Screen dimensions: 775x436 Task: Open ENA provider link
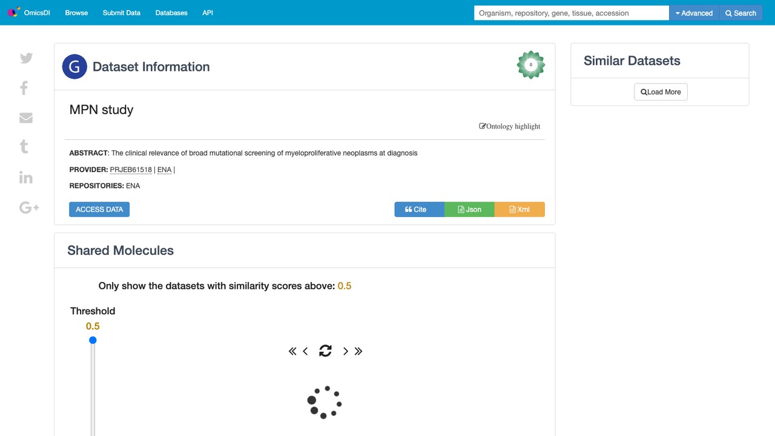[x=164, y=170]
